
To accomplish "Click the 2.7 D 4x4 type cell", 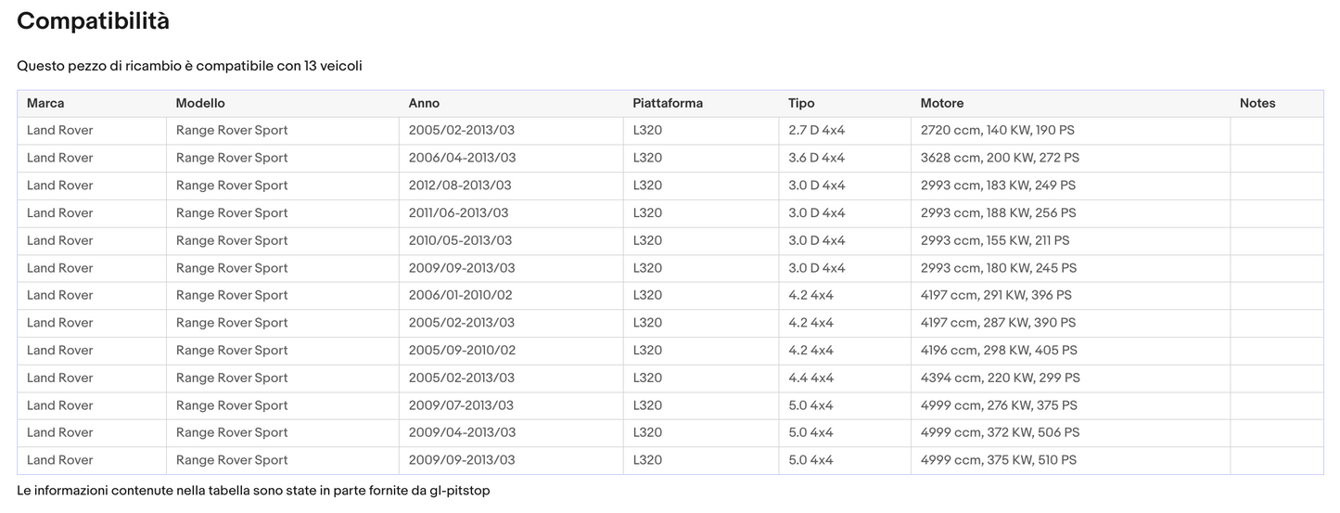I will tap(816, 131).
